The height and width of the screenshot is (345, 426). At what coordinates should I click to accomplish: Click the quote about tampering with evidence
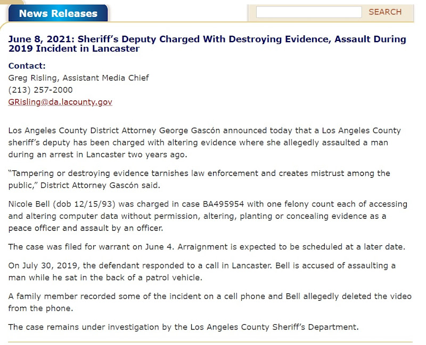point(199,178)
